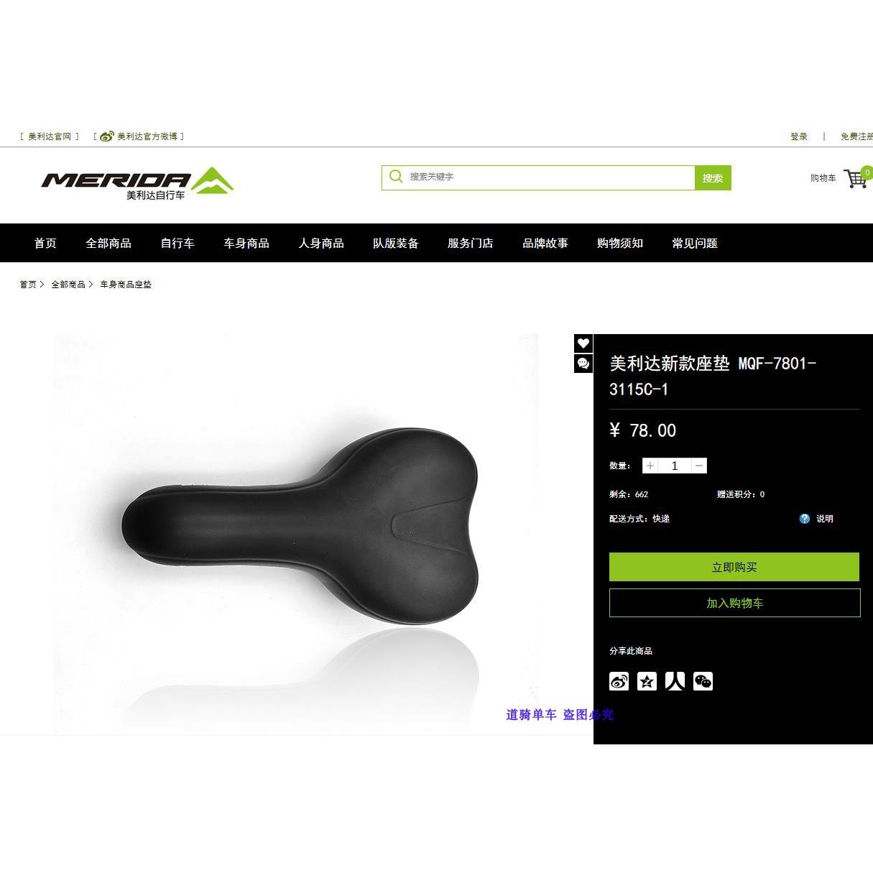Click the Merida logo
This screenshot has height=873, width=873.
click(137, 184)
